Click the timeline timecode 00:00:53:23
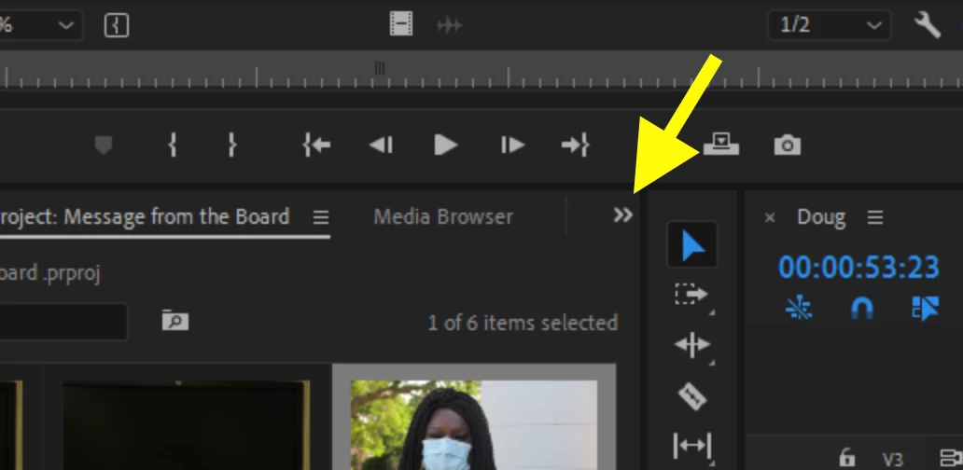Screen dimensions: 963x470 (858, 268)
